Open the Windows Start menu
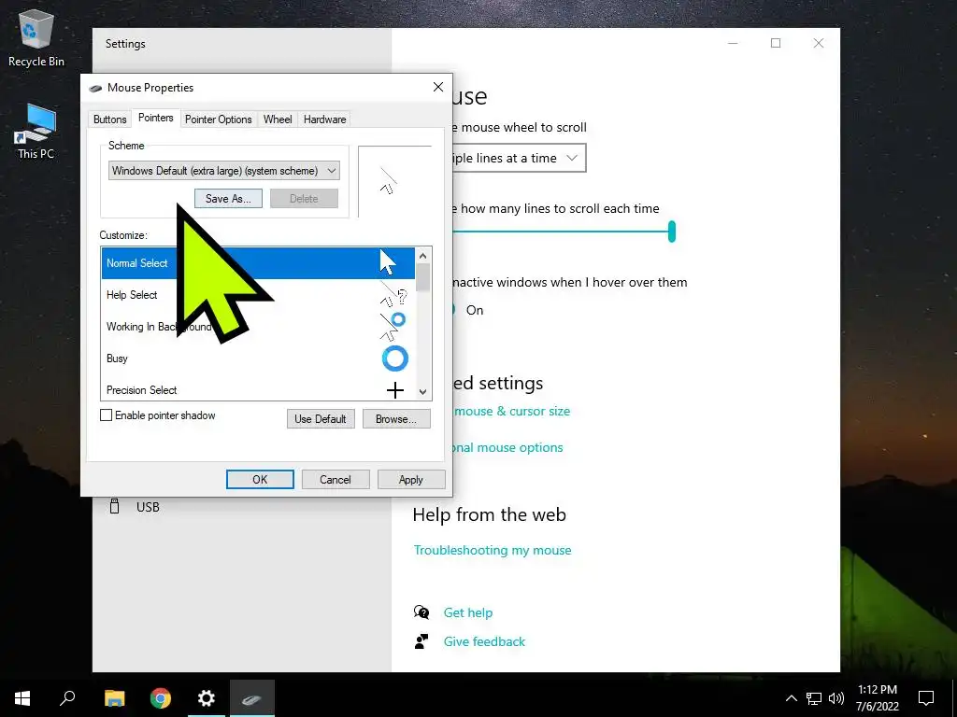The image size is (957, 717). click(22, 698)
